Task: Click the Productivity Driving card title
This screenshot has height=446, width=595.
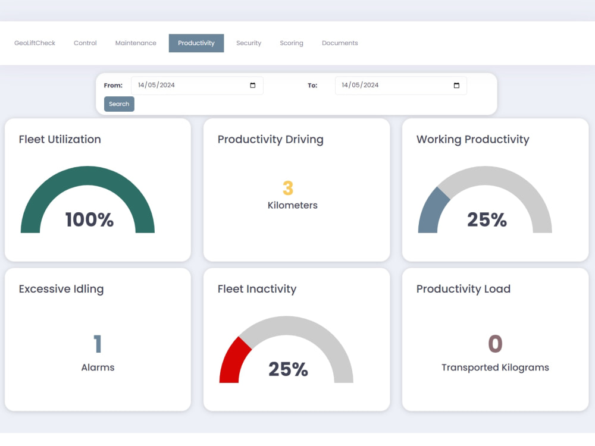Action: pyautogui.click(x=271, y=140)
